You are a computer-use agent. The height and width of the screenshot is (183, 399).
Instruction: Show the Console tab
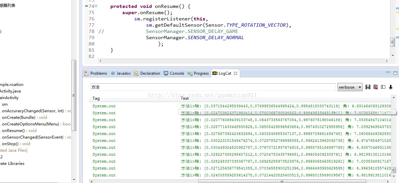(x=174, y=73)
